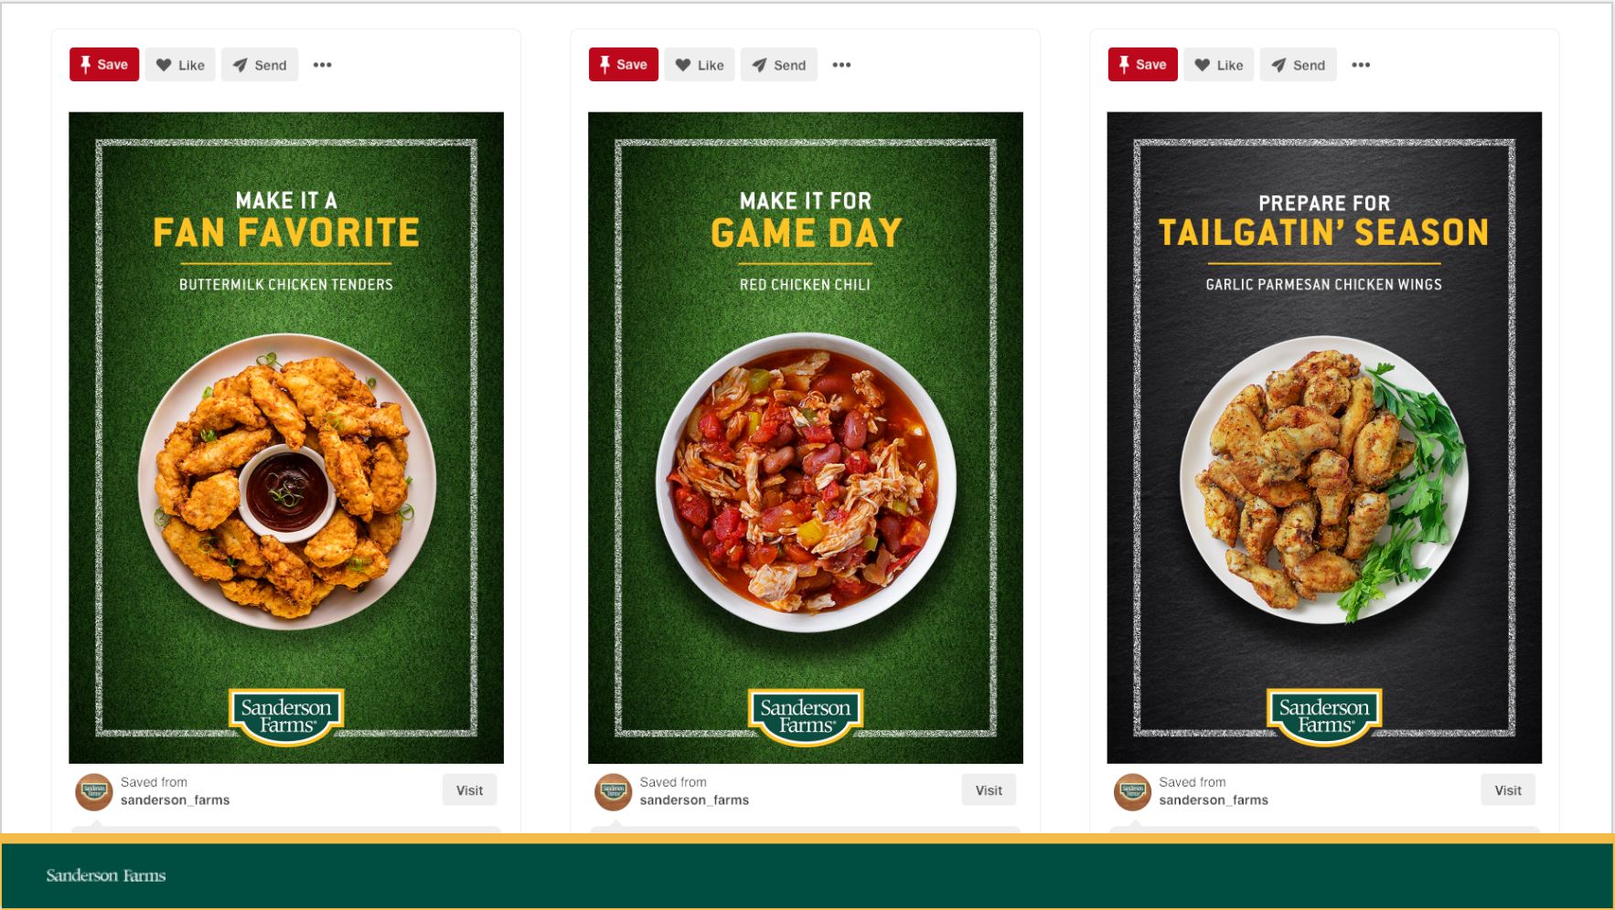Save the Fan Favorite chicken tenders pin
Viewport: 1615px width, 910px height.
click(x=104, y=65)
